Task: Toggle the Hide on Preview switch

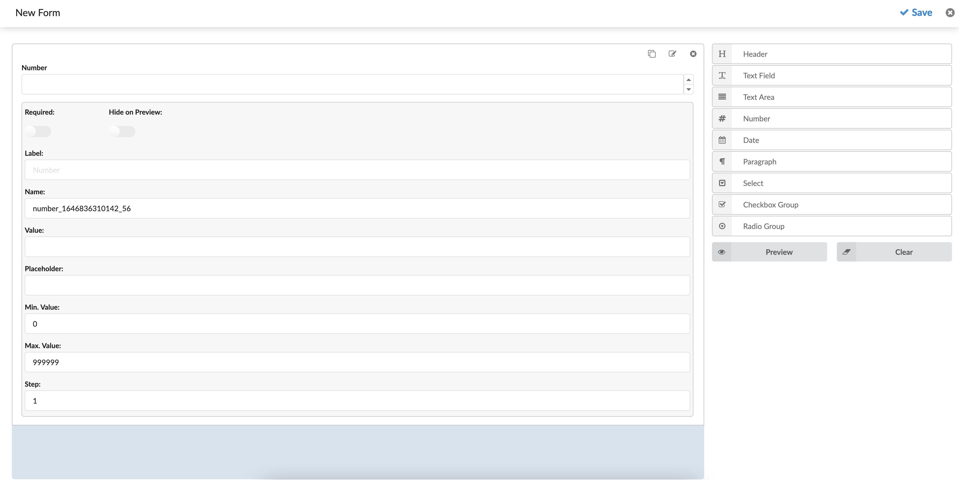Action: coord(122,132)
